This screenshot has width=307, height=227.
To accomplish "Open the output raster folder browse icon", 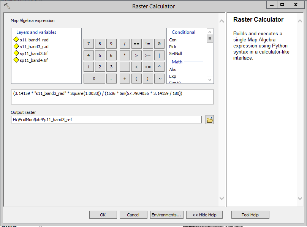I will (209, 120).
